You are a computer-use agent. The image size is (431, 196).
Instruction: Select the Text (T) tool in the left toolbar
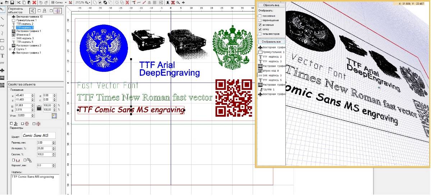click(x=2, y=55)
